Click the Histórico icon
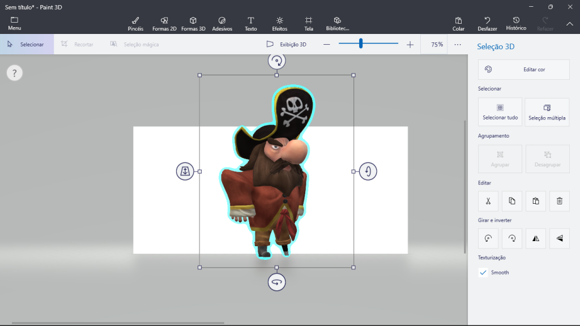The image size is (580, 326). pyautogui.click(x=516, y=24)
